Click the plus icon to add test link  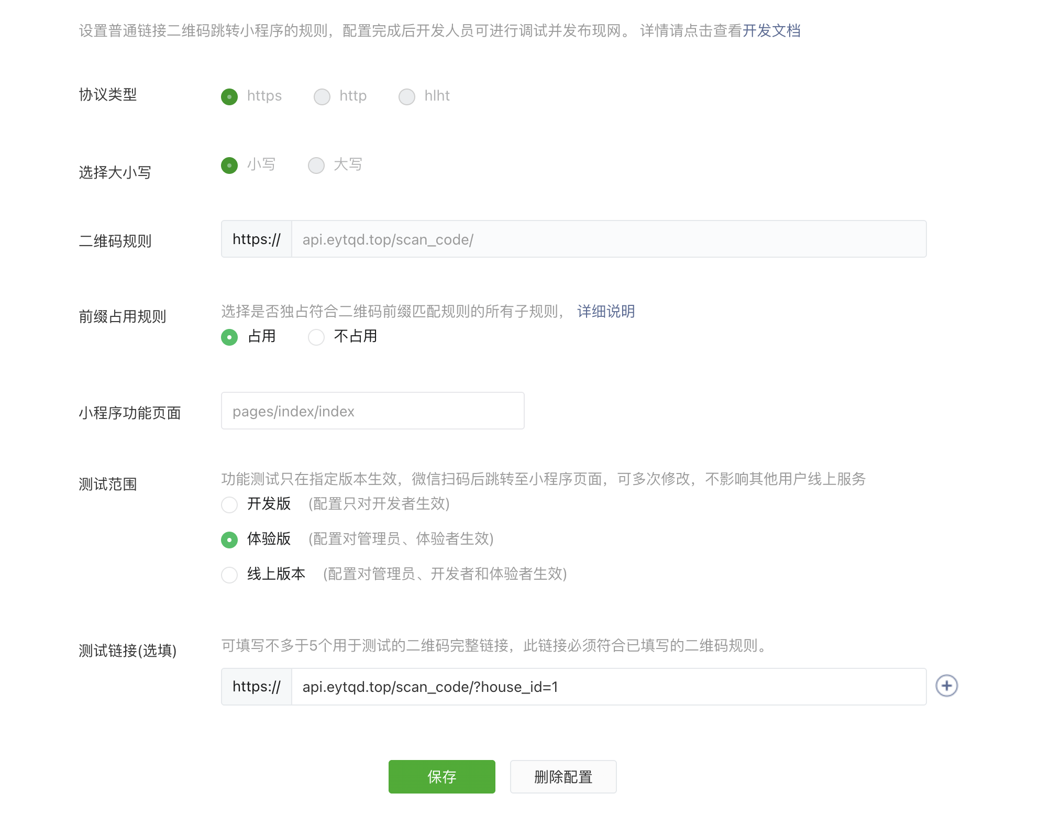click(946, 686)
